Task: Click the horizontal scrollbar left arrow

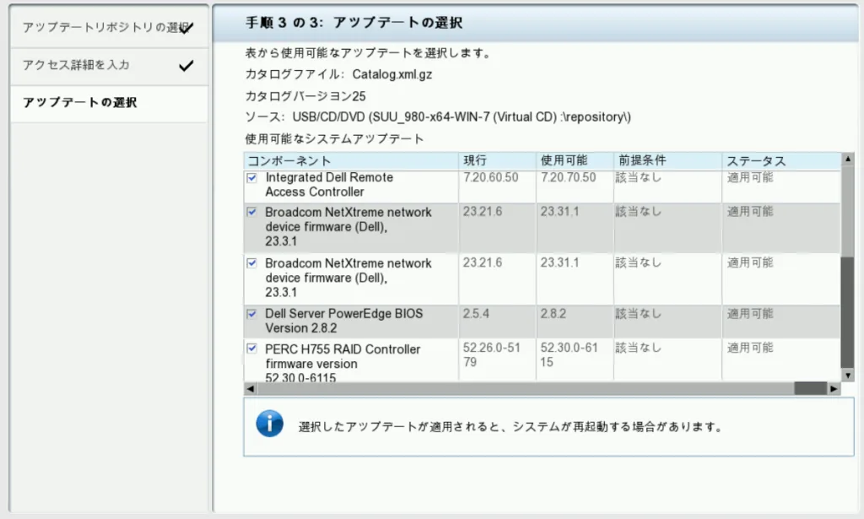Action: coord(250,389)
